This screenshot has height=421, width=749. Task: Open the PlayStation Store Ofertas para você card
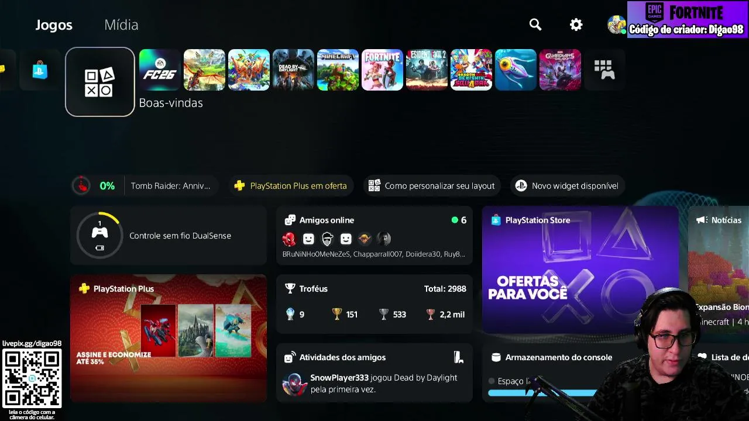tap(580, 270)
